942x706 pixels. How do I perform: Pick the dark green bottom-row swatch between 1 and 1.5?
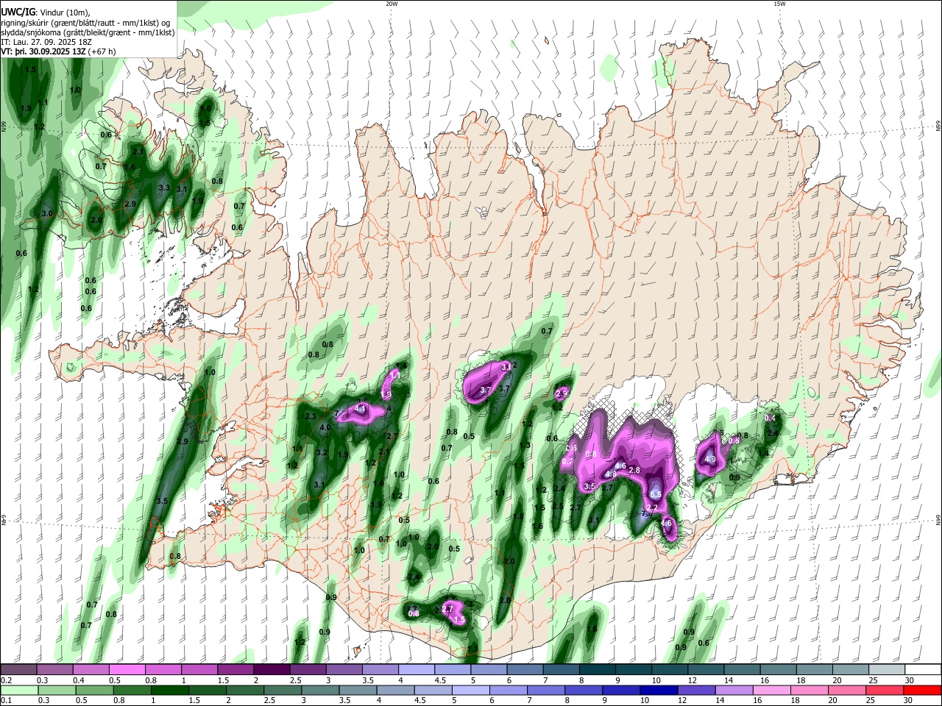click(x=170, y=690)
